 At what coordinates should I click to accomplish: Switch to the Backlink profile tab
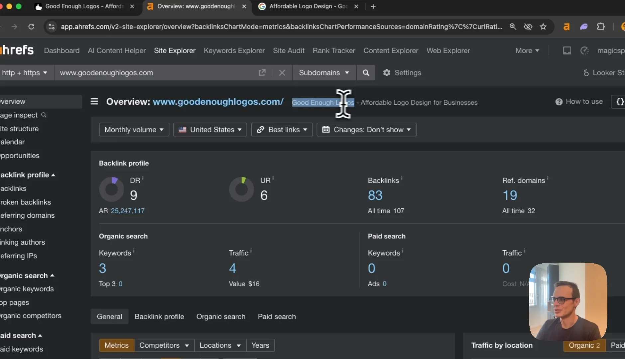159,316
